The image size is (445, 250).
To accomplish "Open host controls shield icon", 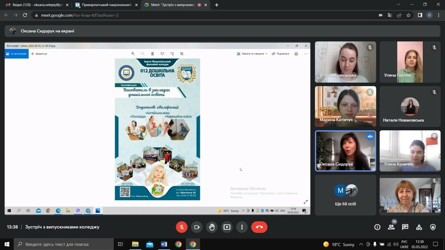I will [433, 227].
